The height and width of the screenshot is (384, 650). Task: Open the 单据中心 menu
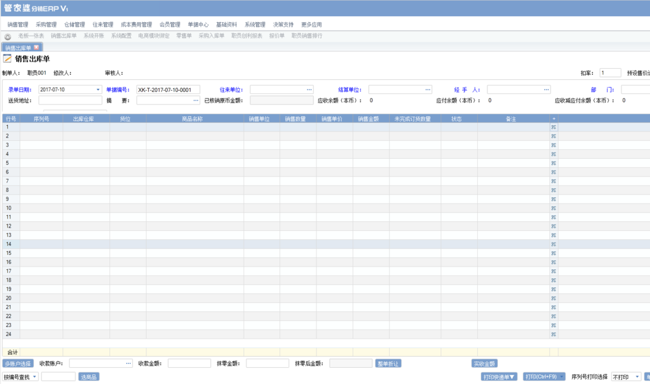point(198,25)
